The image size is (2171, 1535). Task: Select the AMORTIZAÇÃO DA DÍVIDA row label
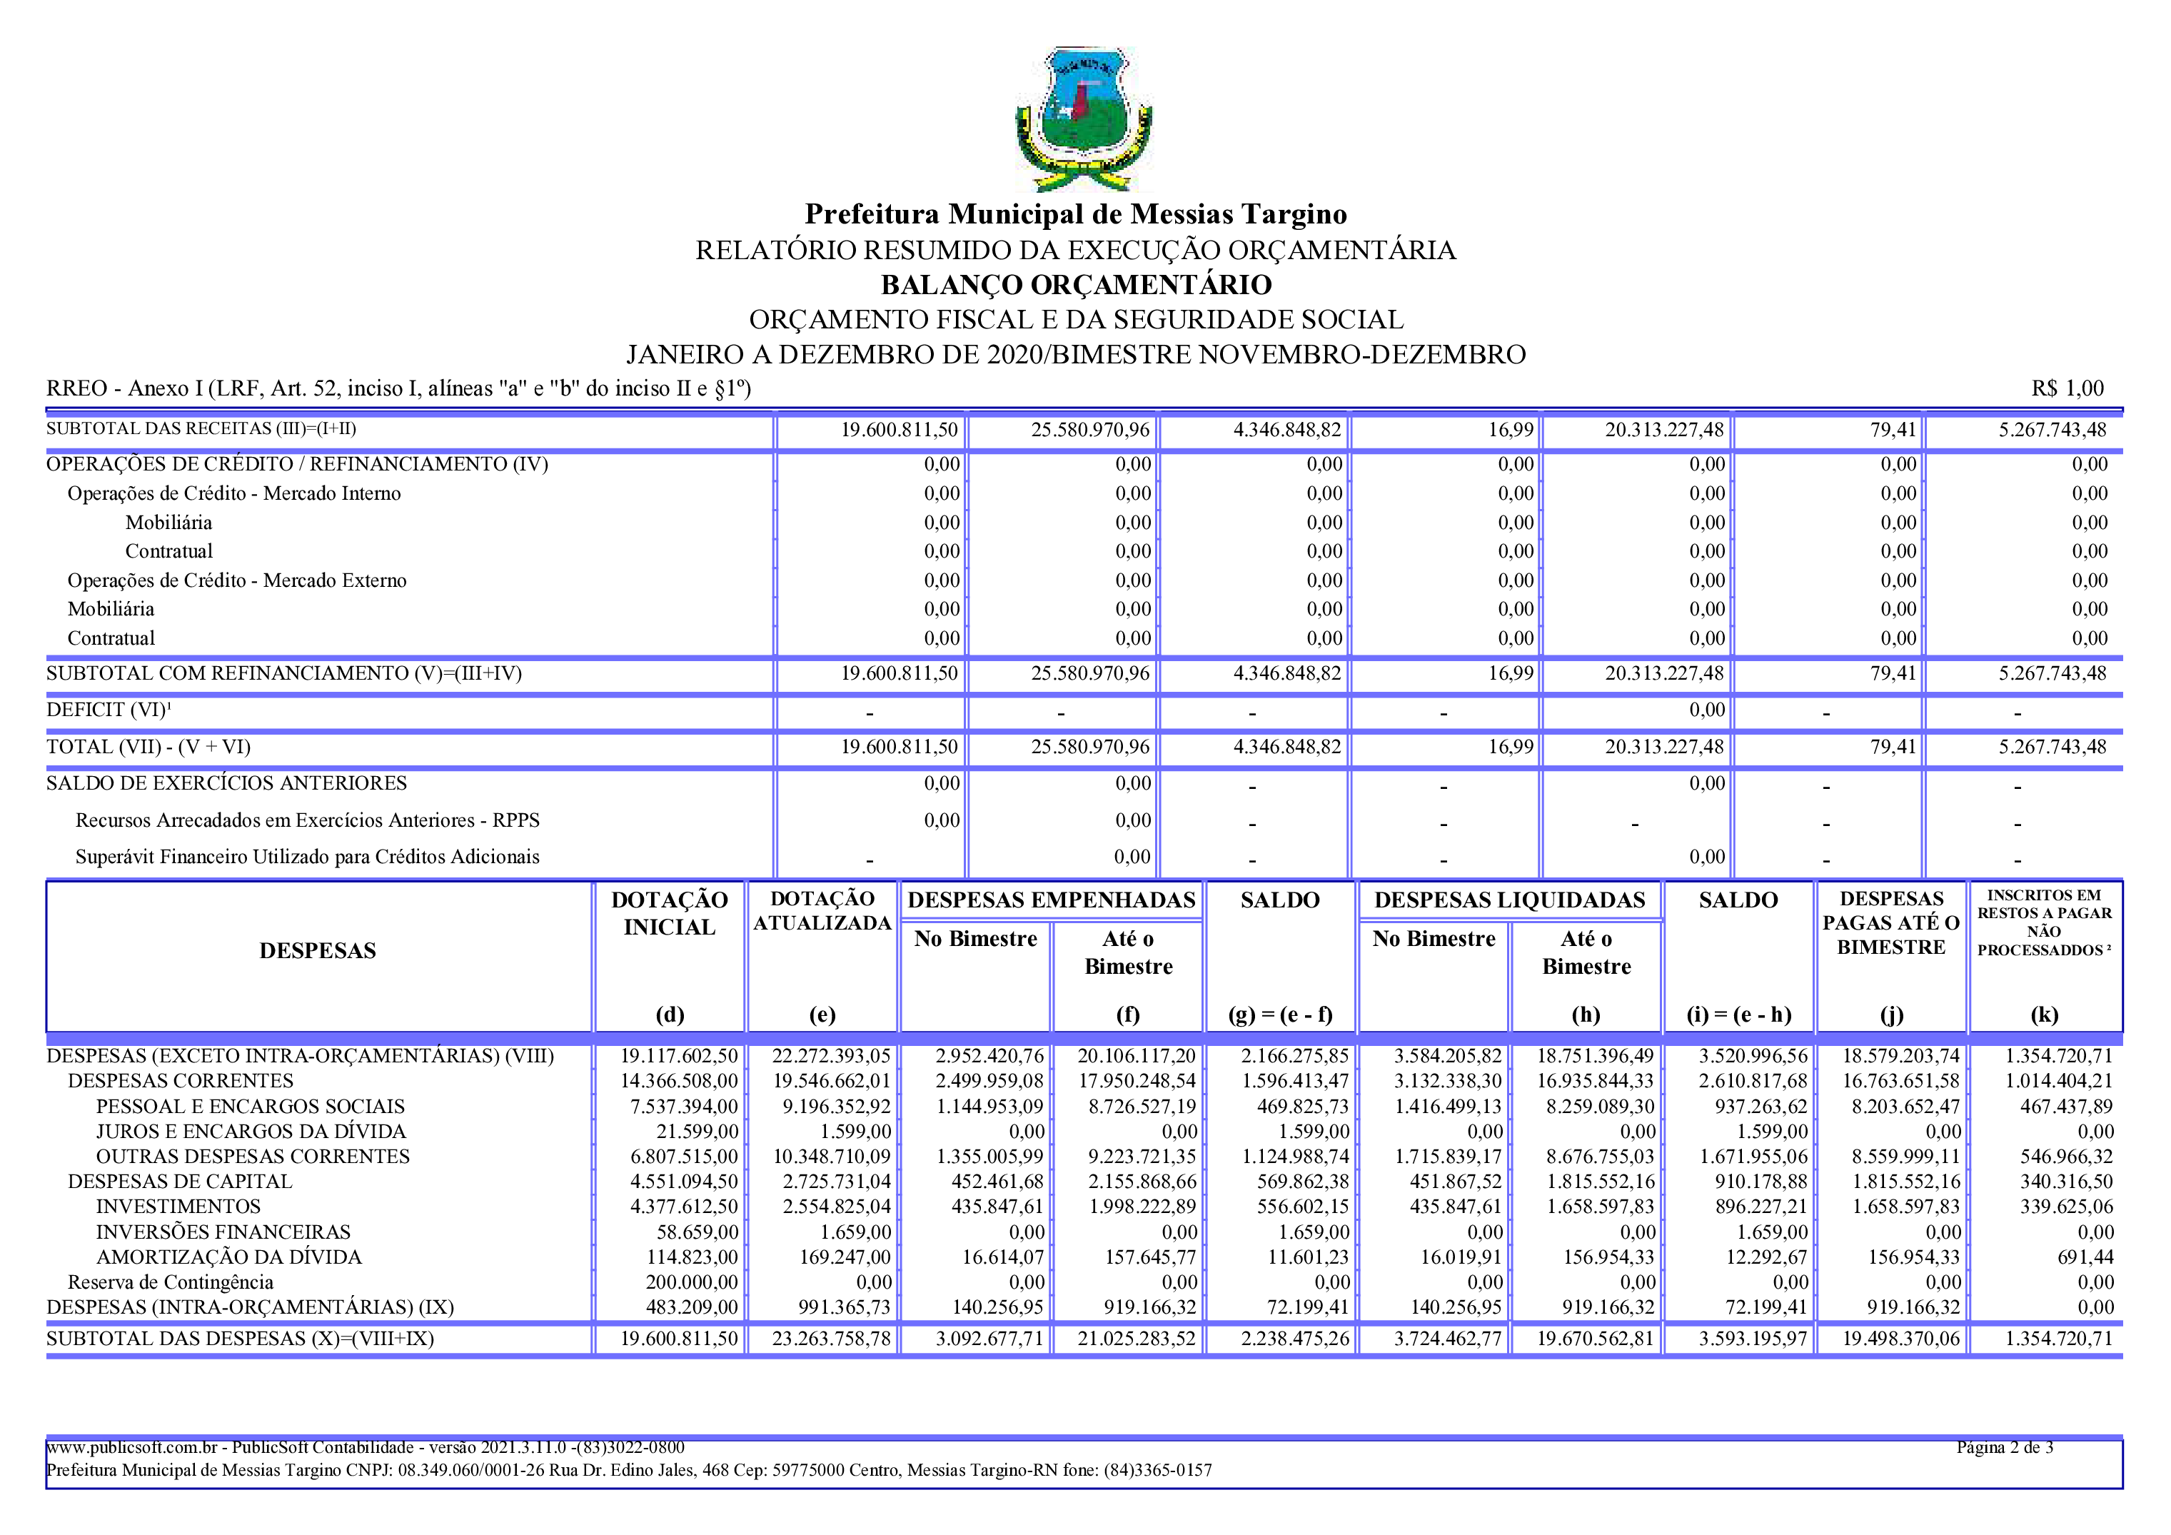point(229,1257)
